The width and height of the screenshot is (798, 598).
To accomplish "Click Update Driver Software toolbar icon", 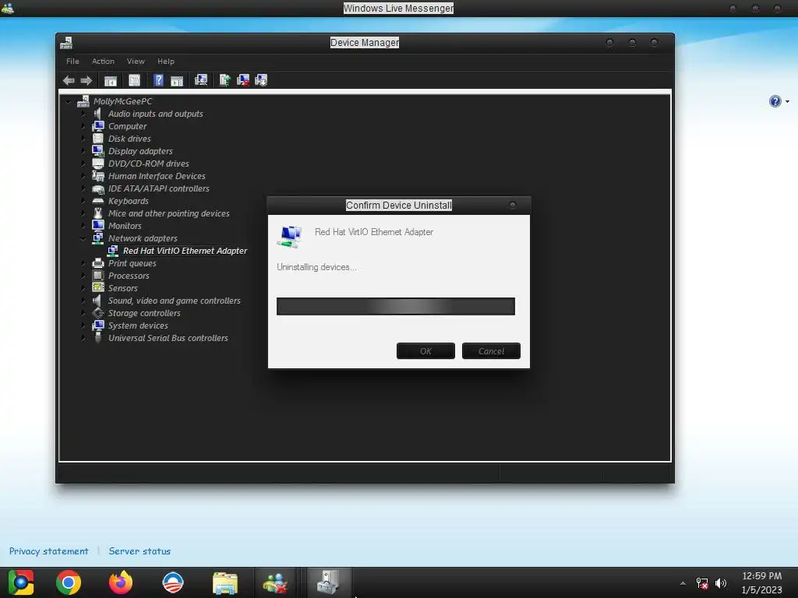I will pyautogui.click(x=224, y=80).
